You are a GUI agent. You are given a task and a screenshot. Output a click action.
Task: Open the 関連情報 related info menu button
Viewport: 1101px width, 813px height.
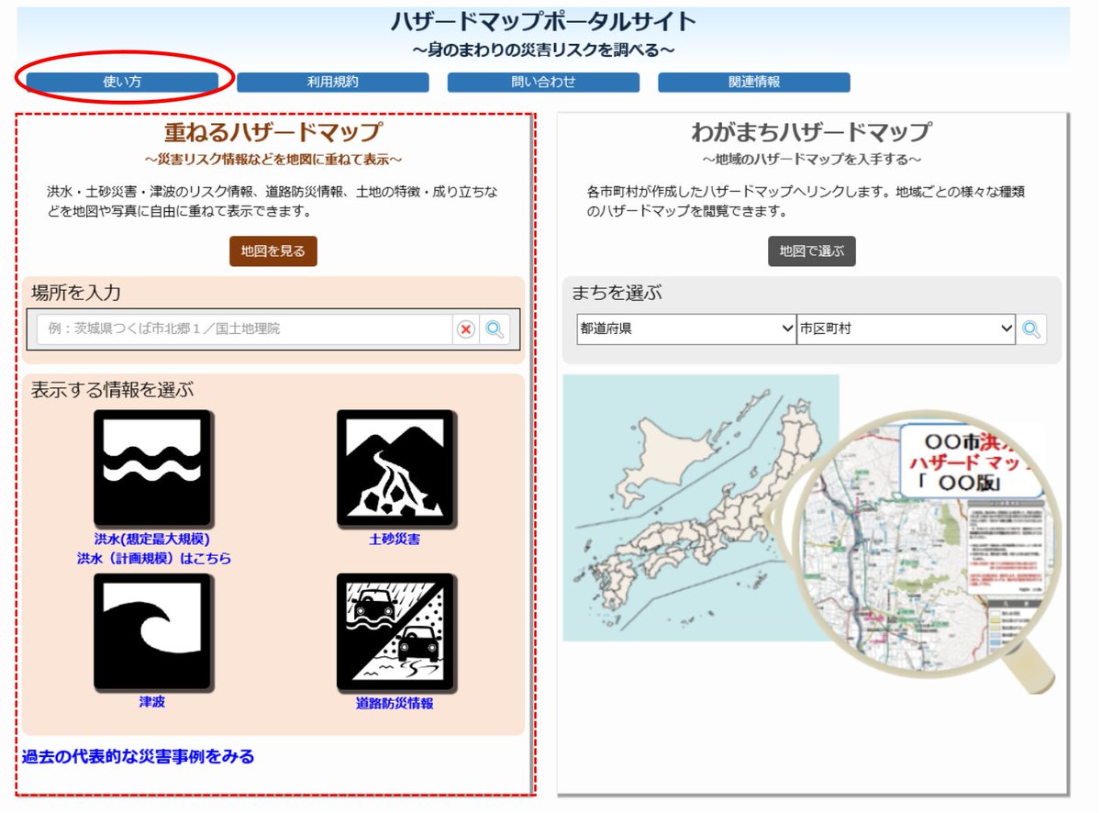754,82
